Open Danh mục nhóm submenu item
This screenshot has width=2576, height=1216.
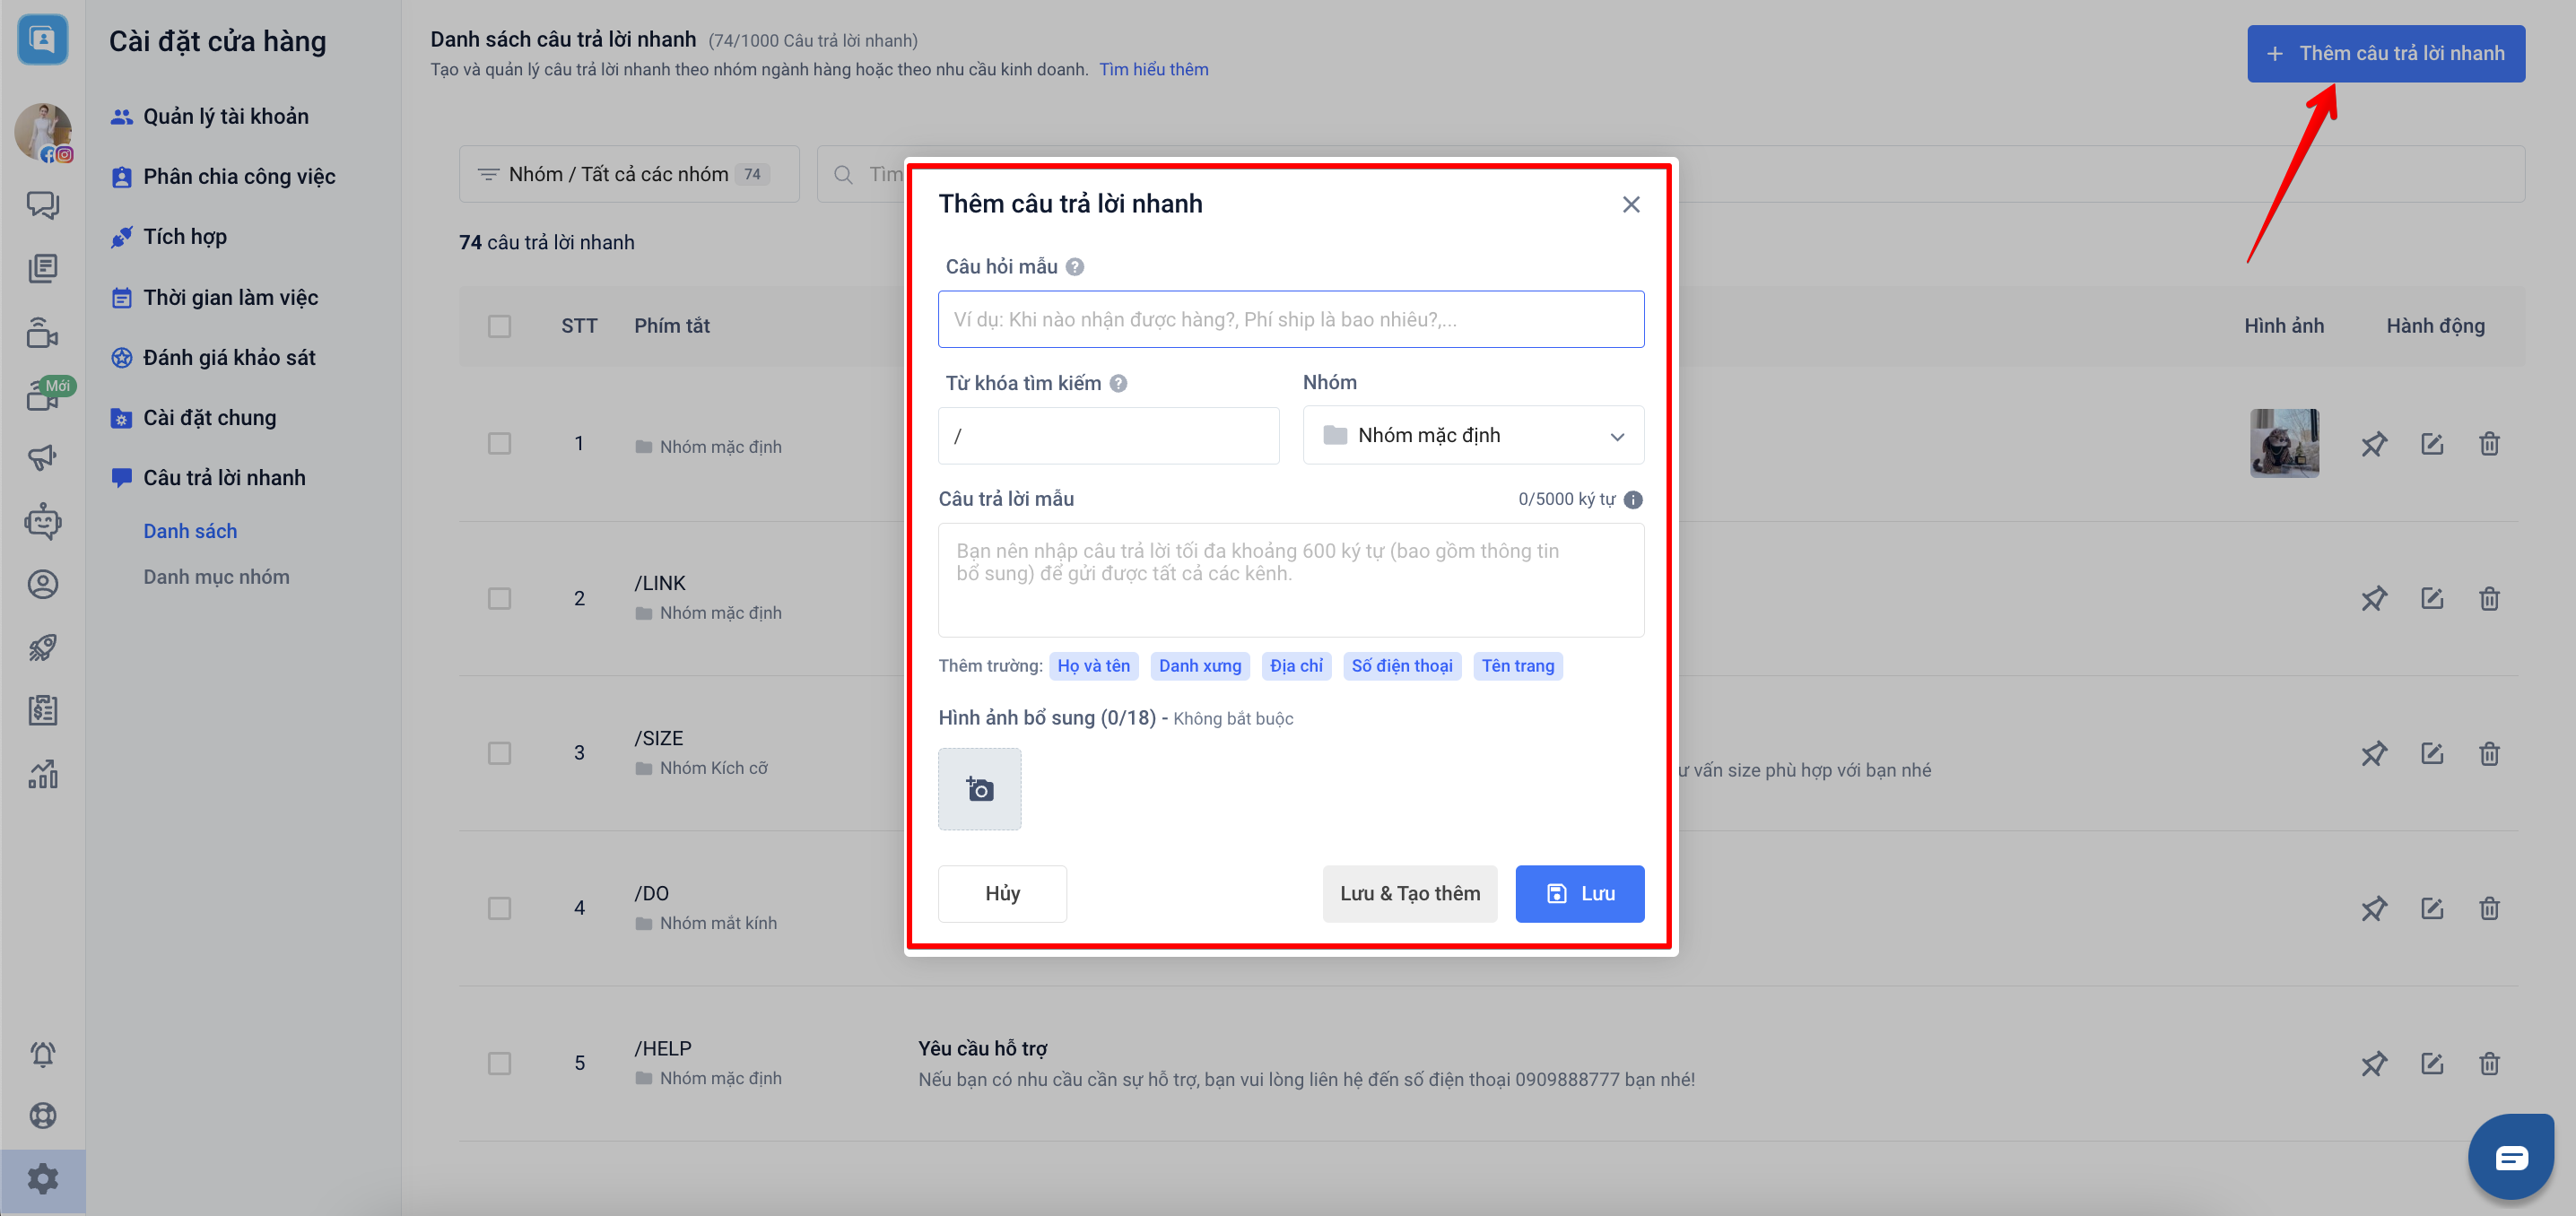point(216,577)
